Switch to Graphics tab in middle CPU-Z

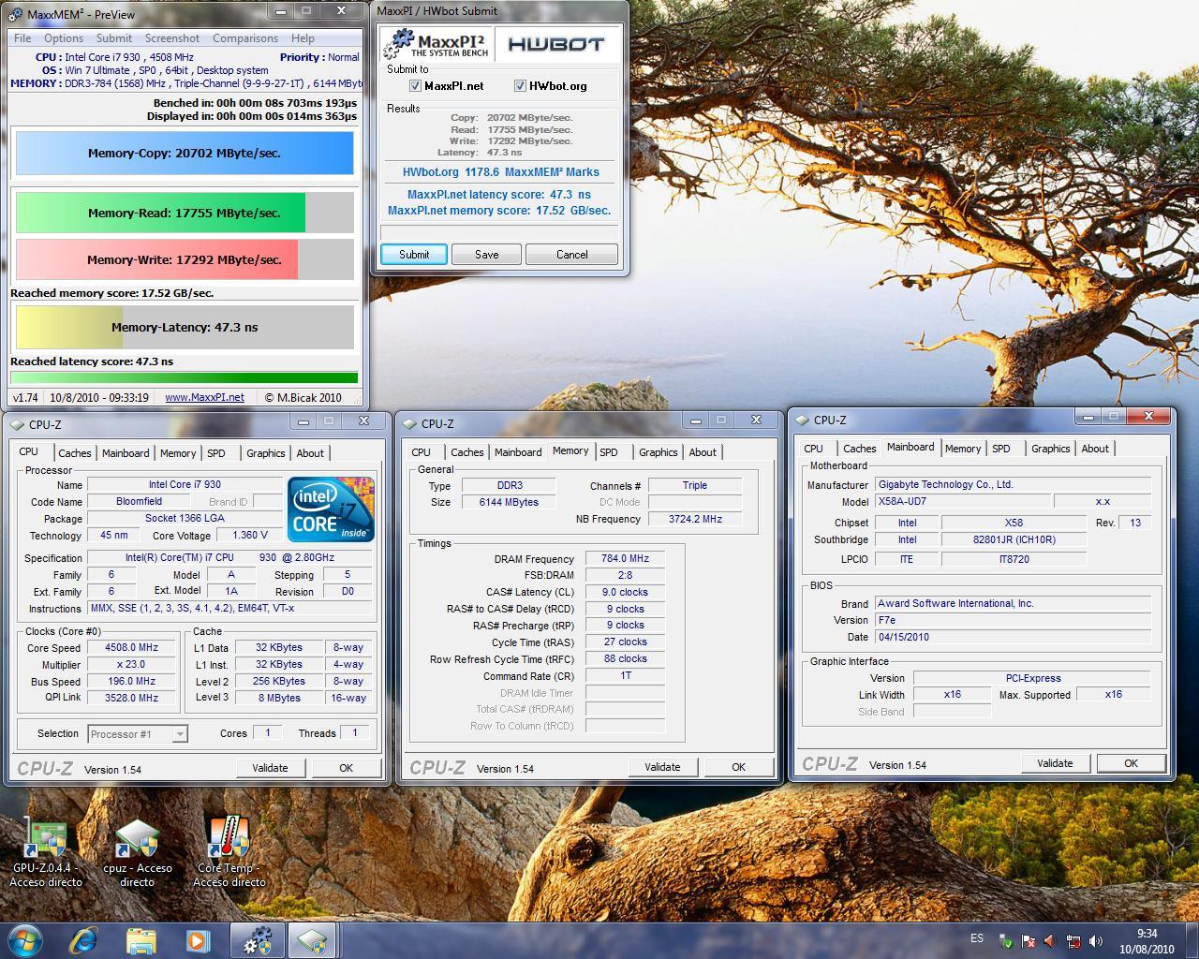(659, 452)
